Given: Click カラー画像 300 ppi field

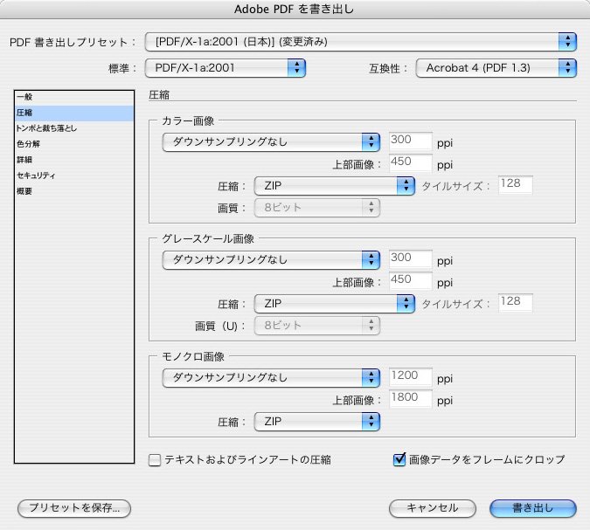Looking at the screenshot, I should point(411,141).
